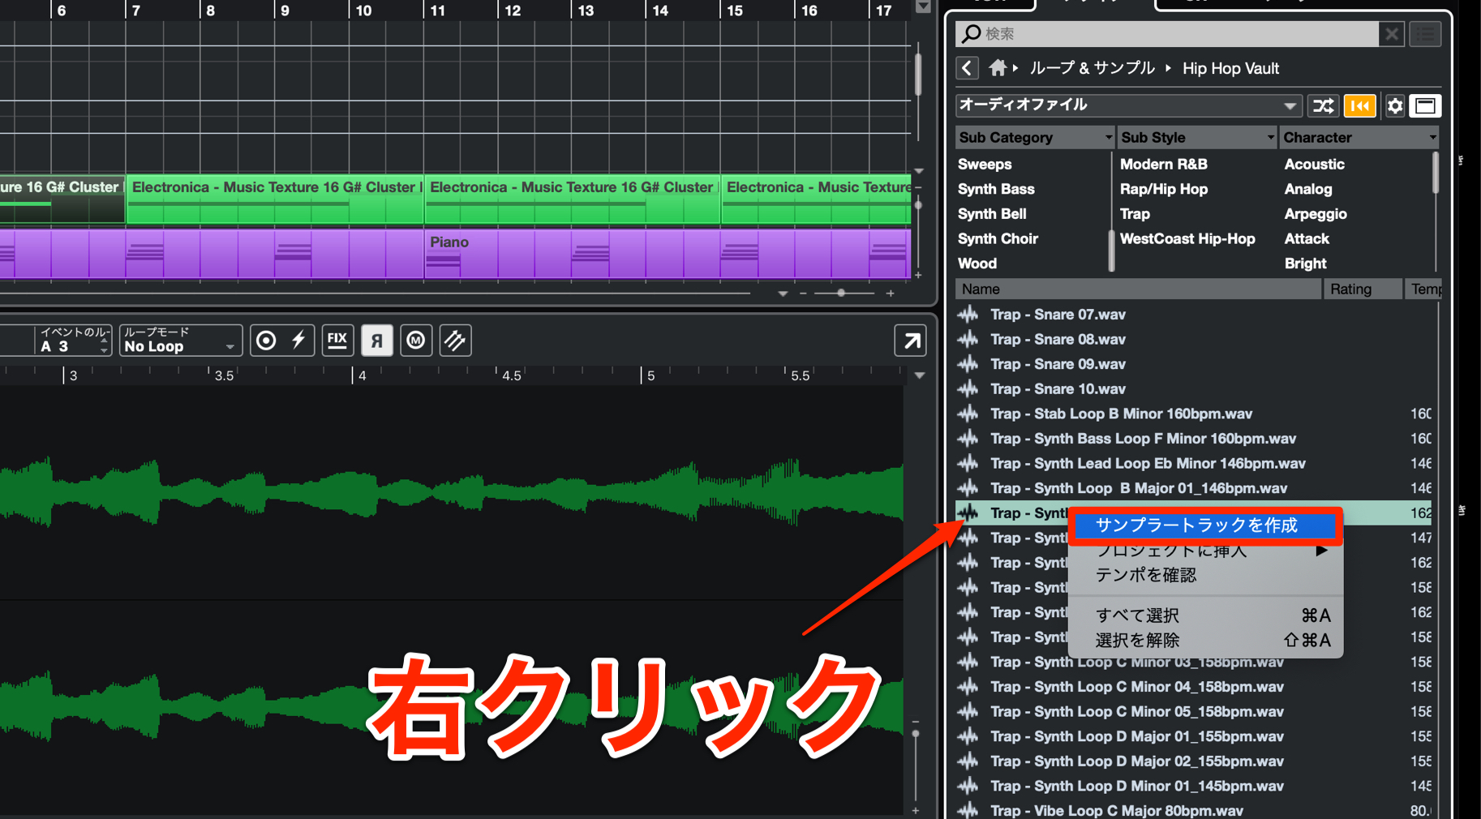This screenshot has height=819, width=1481.
Task: Click the diagonal stripes icon in sample editor
Action: point(455,341)
